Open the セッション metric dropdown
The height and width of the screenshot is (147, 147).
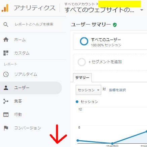88,90
